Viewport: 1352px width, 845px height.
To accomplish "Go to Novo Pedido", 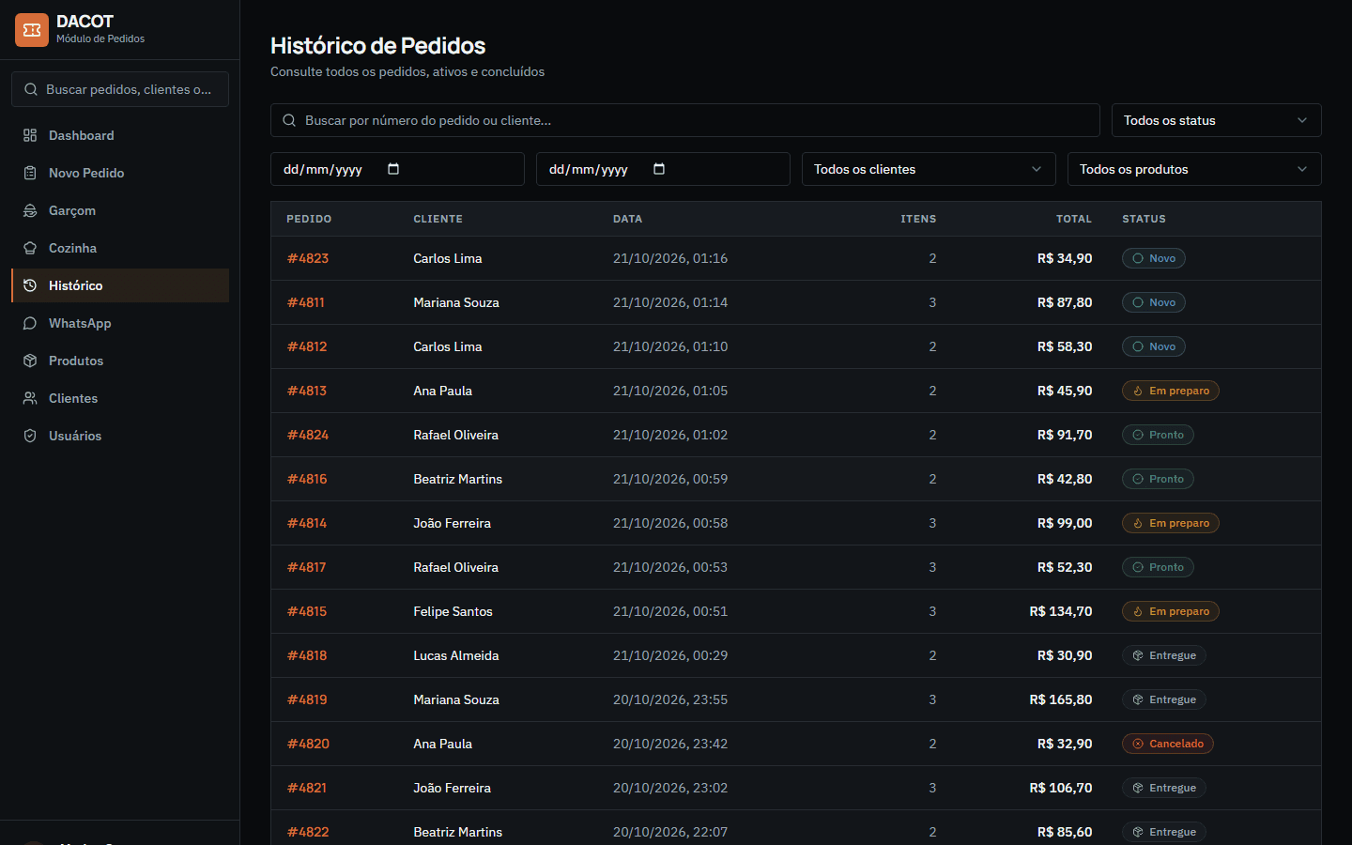I will [x=120, y=173].
